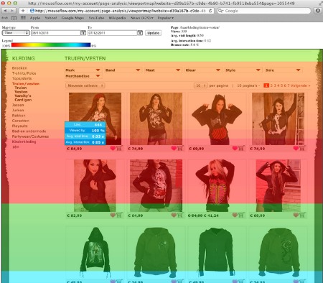Go back with the browser arrow
The image size is (323, 283).
[5, 11]
